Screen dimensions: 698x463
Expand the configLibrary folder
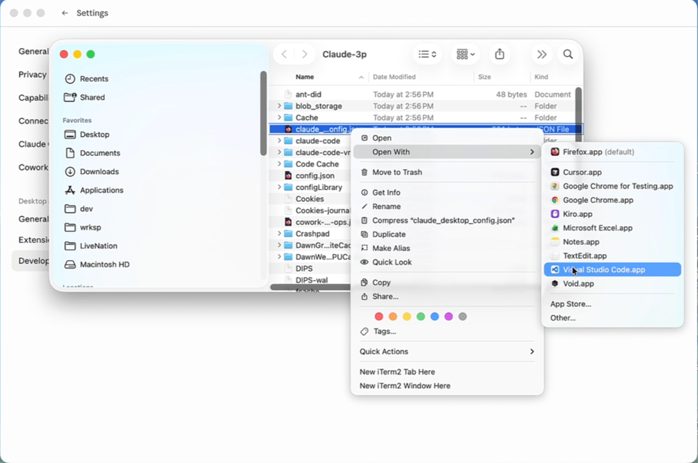pos(279,187)
